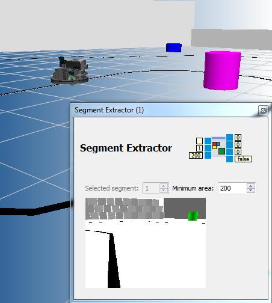Click the camera view segment image
The width and height of the screenshot is (272, 303).
(x=146, y=243)
